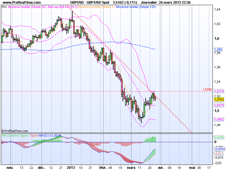Click the © ProRealTime.com watermark
The image size is (227, 170).
15,131
